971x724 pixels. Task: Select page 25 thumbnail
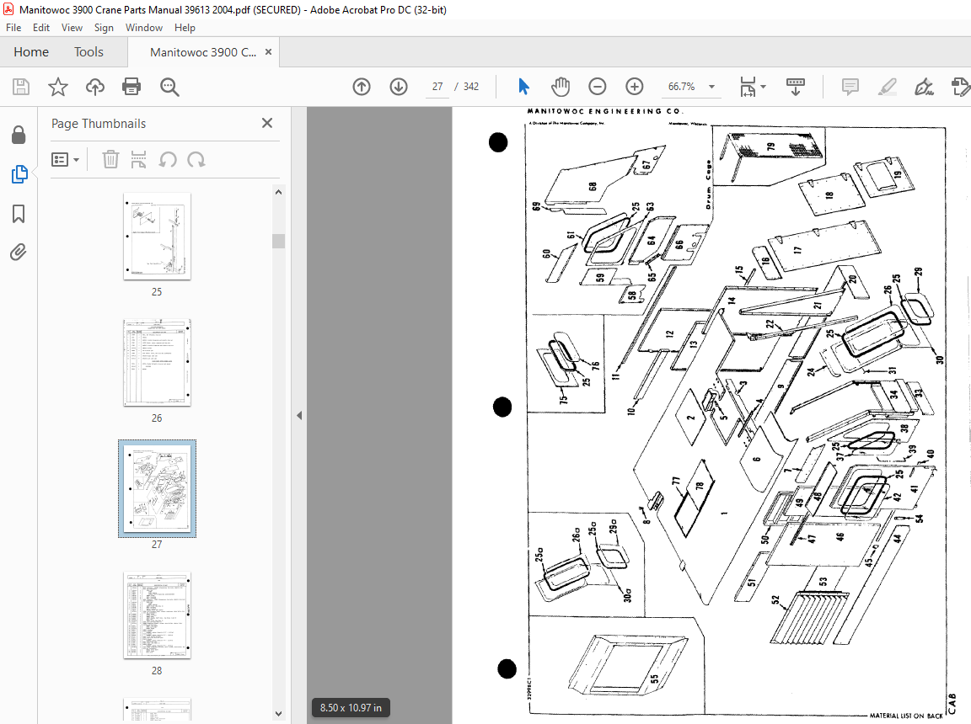point(157,237)
